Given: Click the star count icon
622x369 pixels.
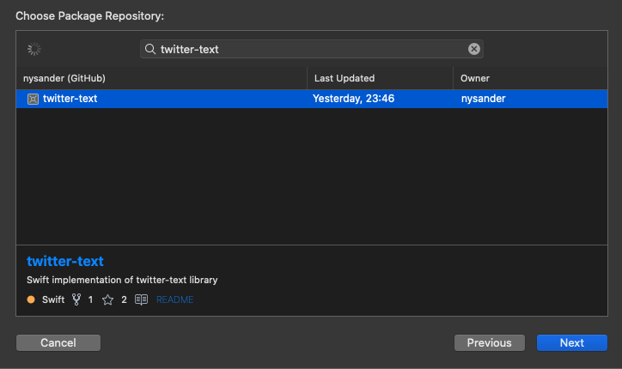Looking at the screenshot, I should coord(107,299).
